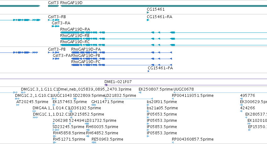Click the DME1-021F07 purple arrowhead
The image size is (267, 144).
[106, 85]
